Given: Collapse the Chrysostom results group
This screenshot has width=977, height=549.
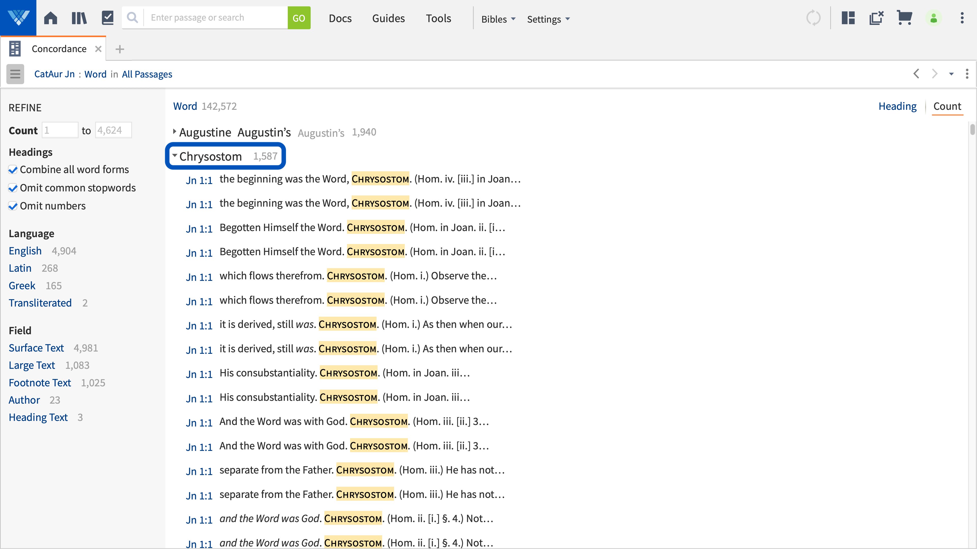Looking at the screenshot, I should pyautogui.click(x=175, y=155).
